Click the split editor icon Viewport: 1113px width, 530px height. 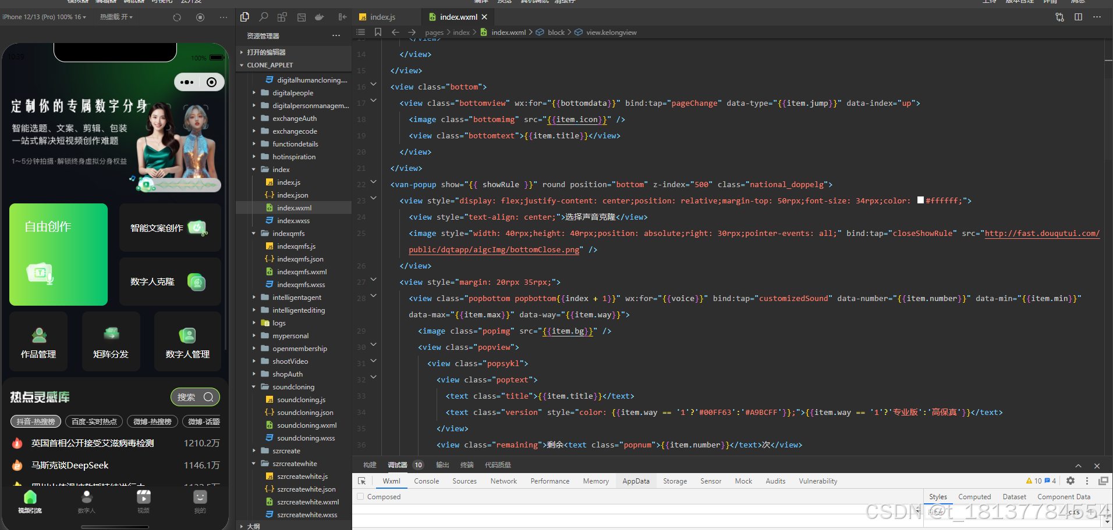1078,17
